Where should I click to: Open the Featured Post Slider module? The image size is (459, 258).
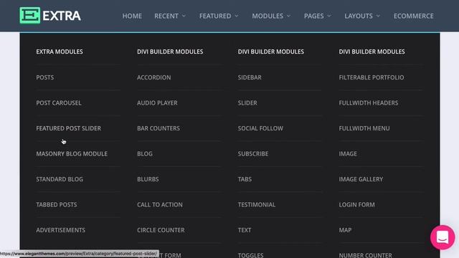coord(69,128)
